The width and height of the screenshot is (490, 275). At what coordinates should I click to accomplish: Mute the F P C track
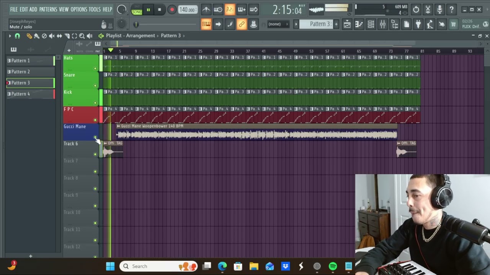(95, 120)
